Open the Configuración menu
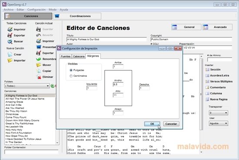 [x=36, y=10]
